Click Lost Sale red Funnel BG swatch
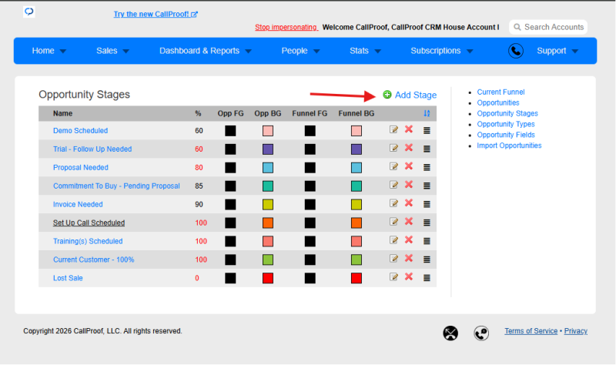The image size is (616, 365). (x=357, y=278)
